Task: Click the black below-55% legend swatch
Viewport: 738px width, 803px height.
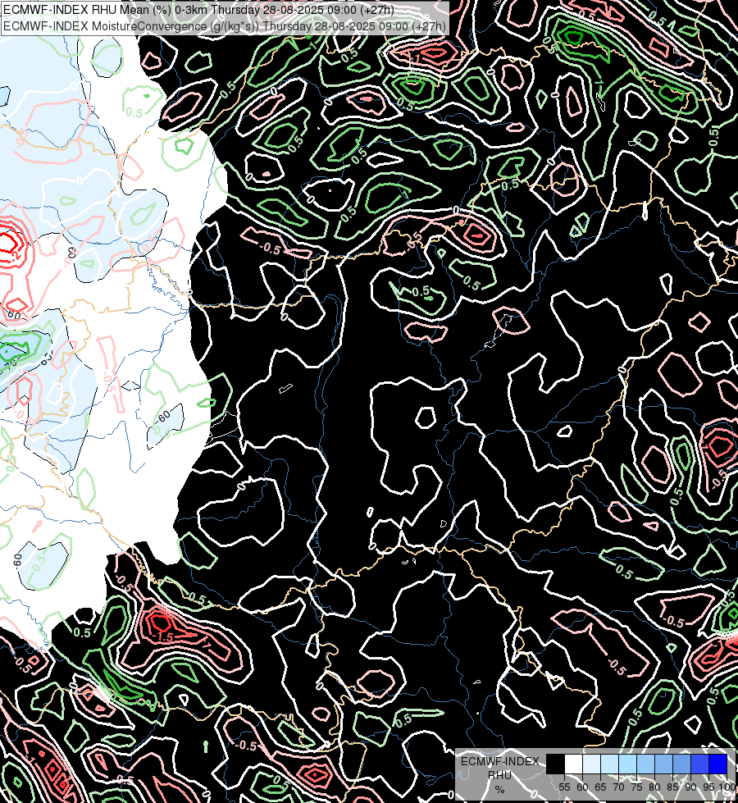Action: pos(556,764)
